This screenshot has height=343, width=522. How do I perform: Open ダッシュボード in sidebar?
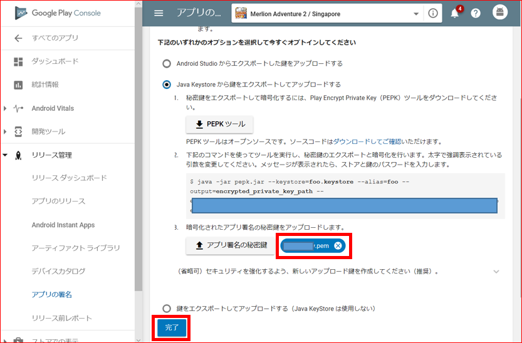tap(55, 61)
